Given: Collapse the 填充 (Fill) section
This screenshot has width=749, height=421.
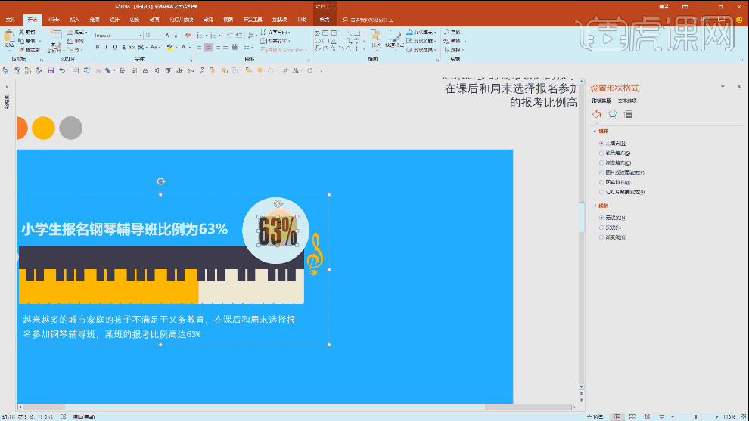Looking at the screenshot, I should click(594, 131).
